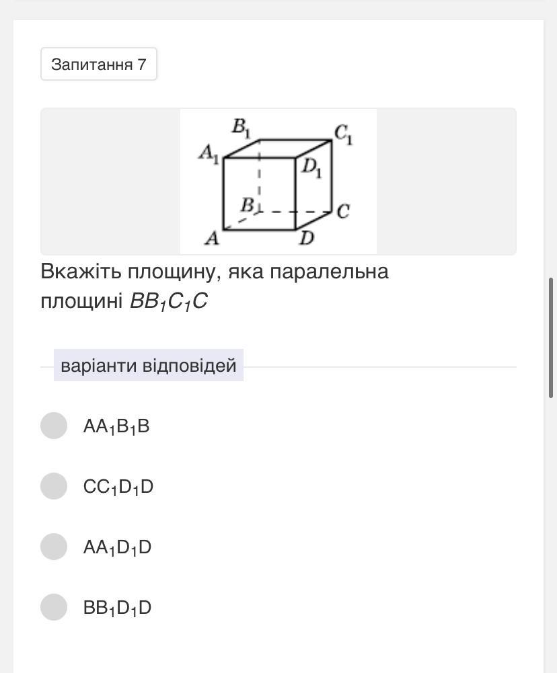Select the radio button for AA₁B₁B
The width and height of the screenshot is (557, 673).
point(54,426)
